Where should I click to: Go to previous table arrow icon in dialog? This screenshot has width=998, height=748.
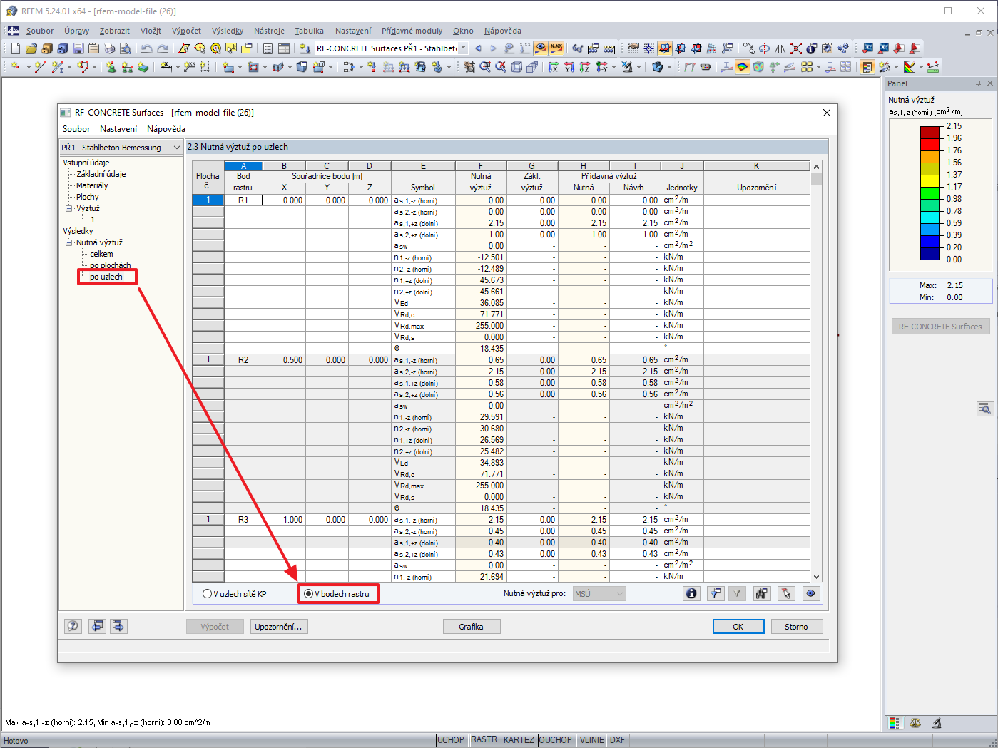click(x=96, y=626)
